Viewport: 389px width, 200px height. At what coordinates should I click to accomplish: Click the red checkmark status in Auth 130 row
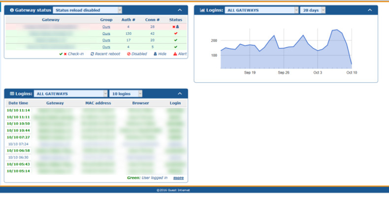click(x=176, y=33)
